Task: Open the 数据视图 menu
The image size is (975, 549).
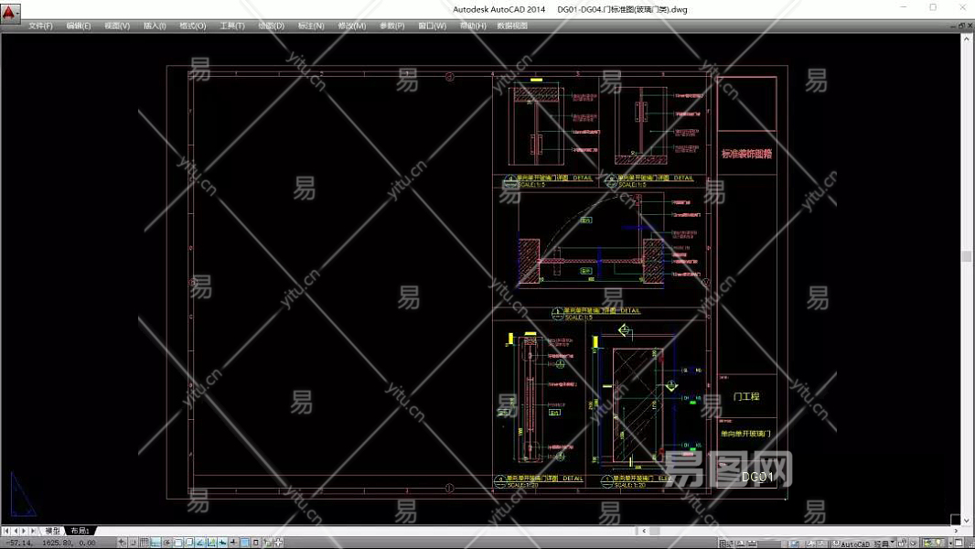Action: [512, 26]
